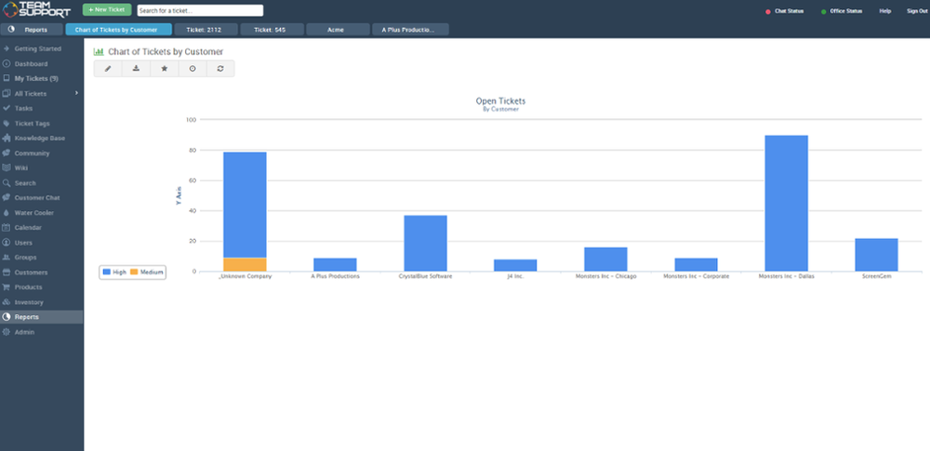Click the CrystalBlue Software bar
Image resolution: width=930 pixels, height=451 pixels.
point(425,244)
